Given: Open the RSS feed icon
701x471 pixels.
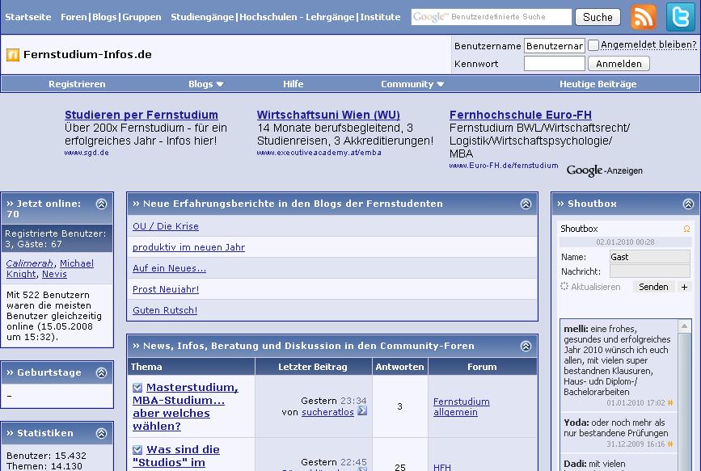Looking at the screenshot, I should 644,16.
